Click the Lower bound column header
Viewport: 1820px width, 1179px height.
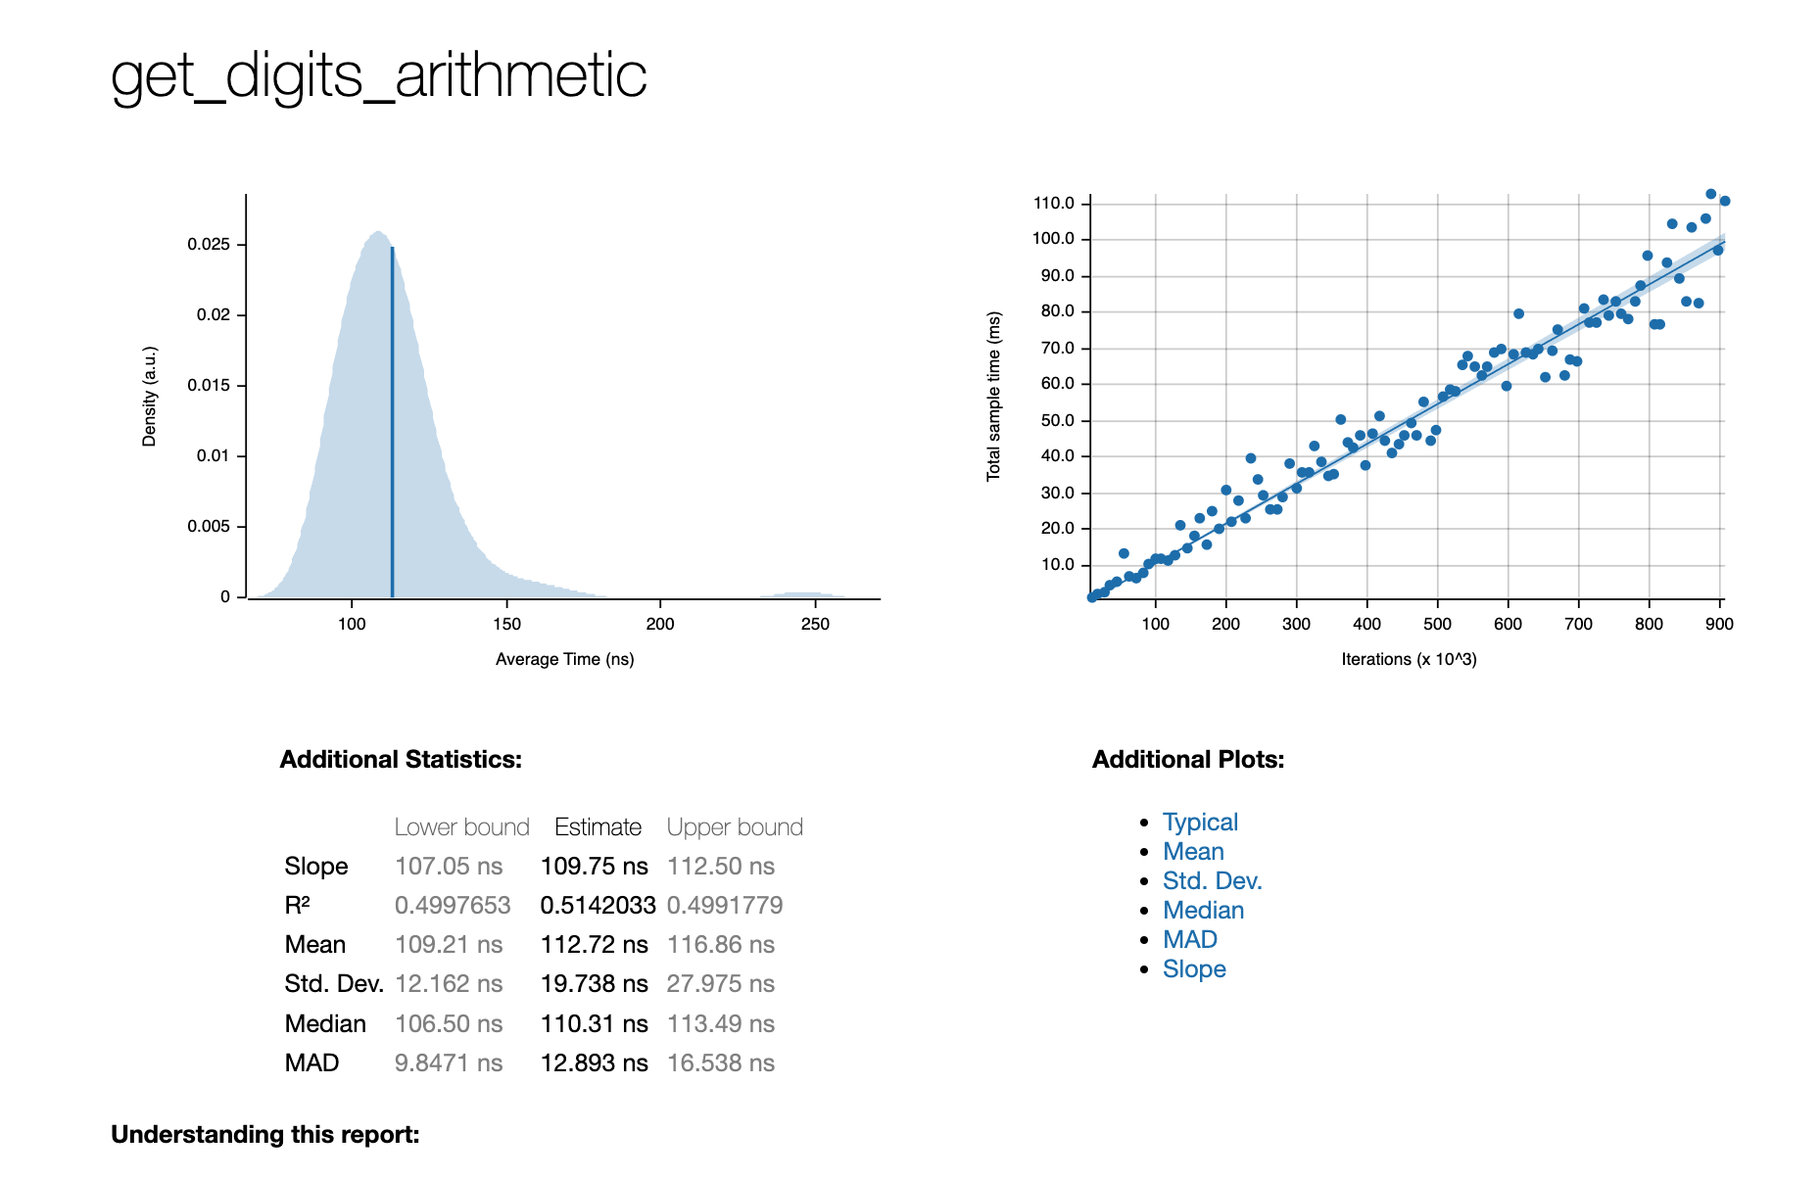(x=461, y=827)
